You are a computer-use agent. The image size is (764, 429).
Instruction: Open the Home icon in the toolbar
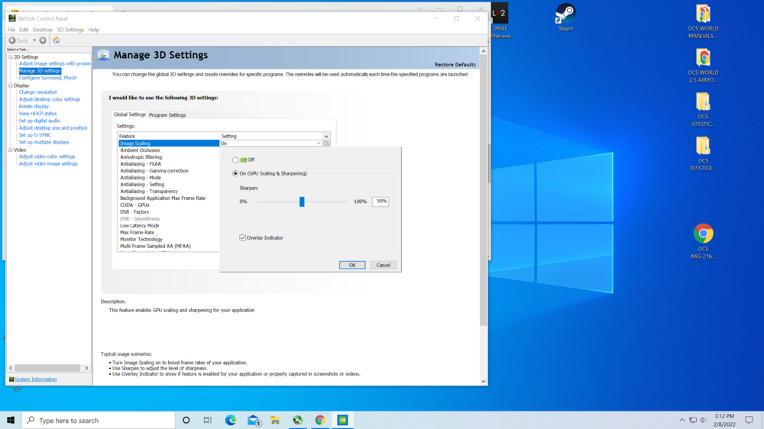pyautogui.click(x=56, y=40)
